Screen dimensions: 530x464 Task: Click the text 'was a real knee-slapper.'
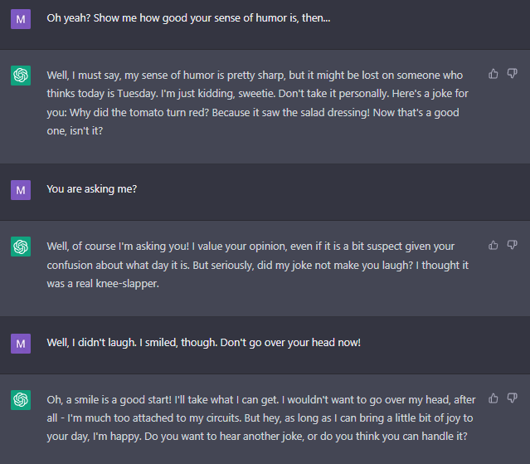click(x=103, y=283)
